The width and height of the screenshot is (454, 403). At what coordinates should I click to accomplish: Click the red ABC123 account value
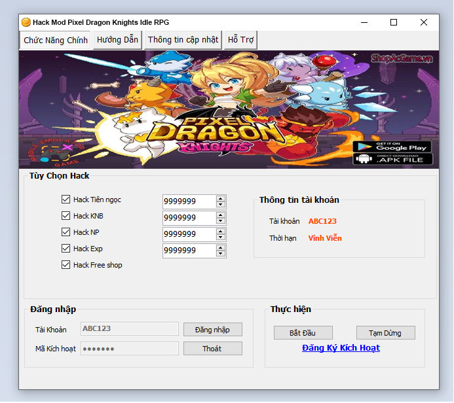click(322, 221)
